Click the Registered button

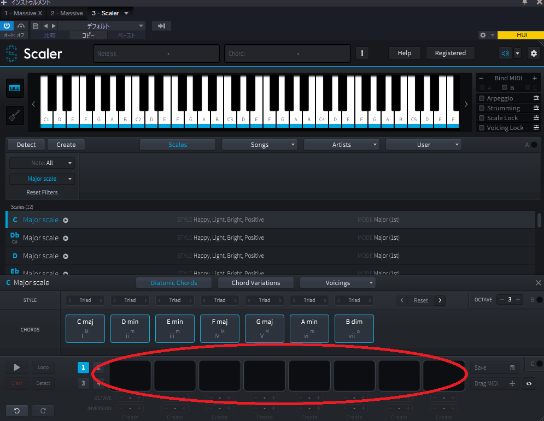(451, 53)
